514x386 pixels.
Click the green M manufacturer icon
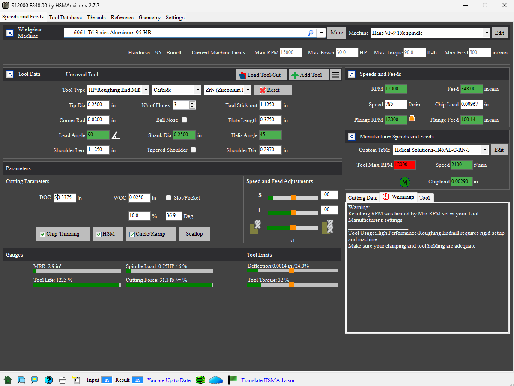click(405, 182)
